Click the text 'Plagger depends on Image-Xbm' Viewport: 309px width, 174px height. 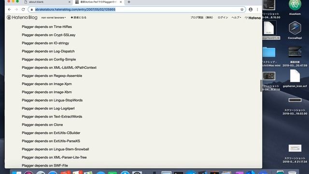tap(47, 92)
